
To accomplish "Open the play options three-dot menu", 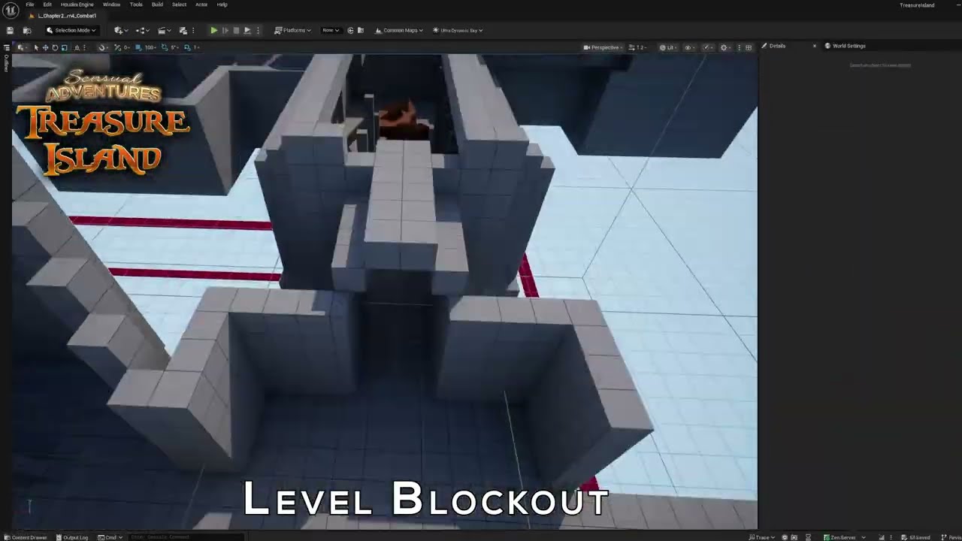I will [258, 30].
